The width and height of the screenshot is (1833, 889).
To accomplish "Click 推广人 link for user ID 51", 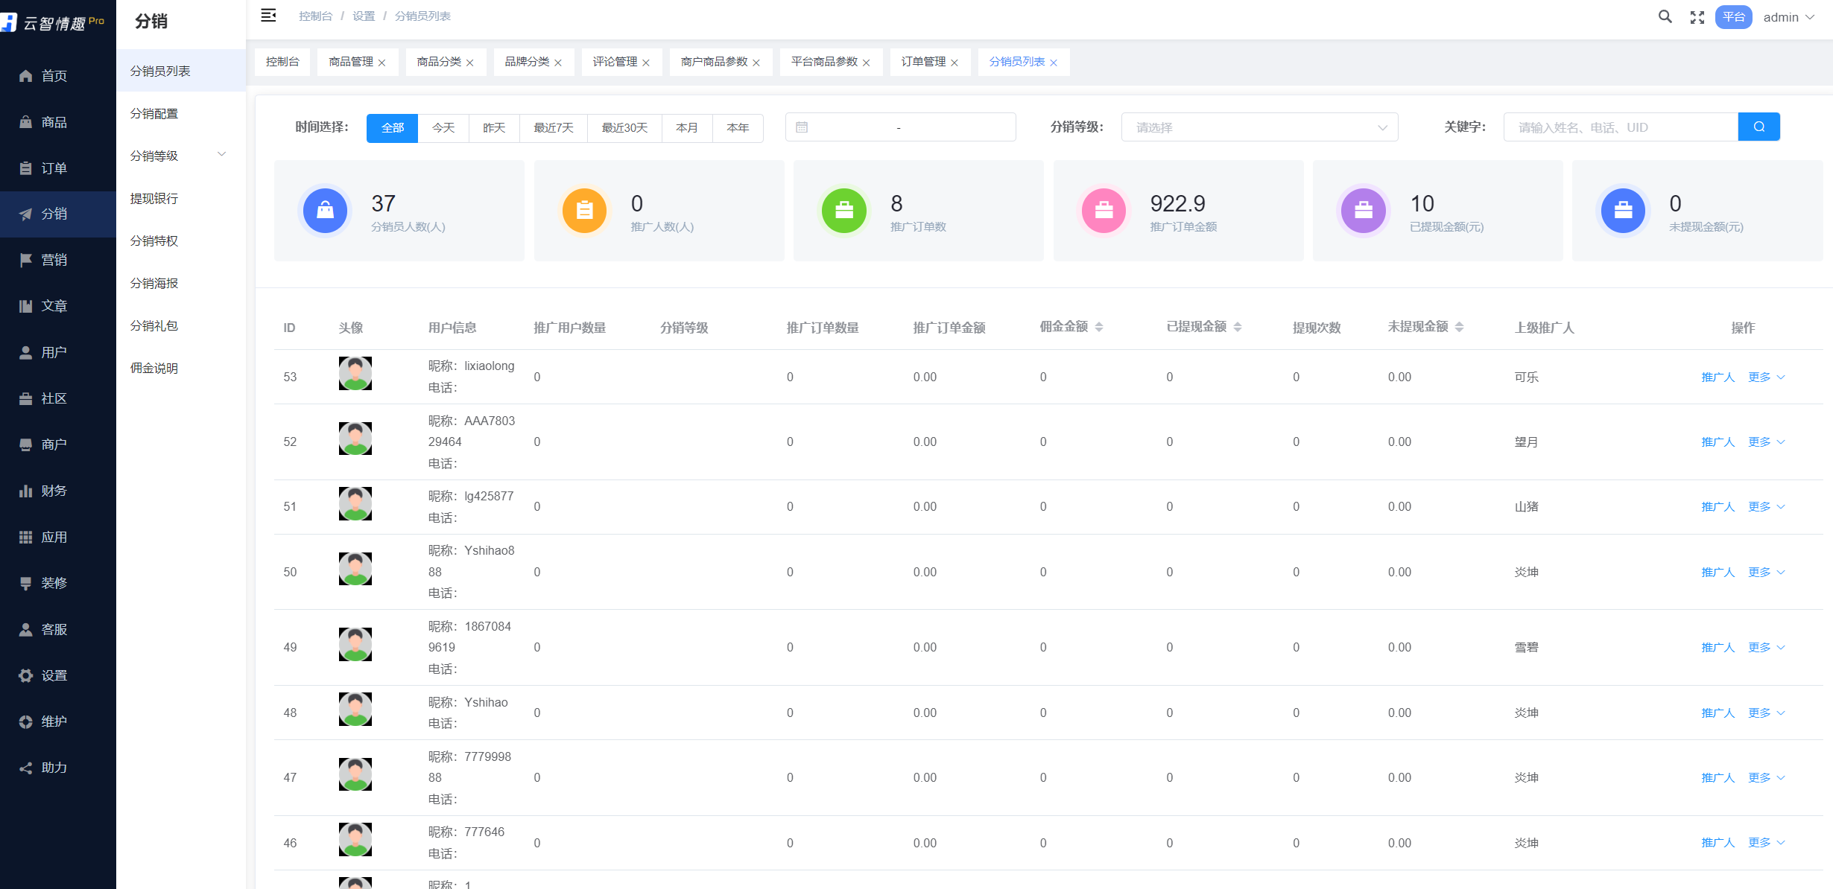I will [x=1718, y=506].
